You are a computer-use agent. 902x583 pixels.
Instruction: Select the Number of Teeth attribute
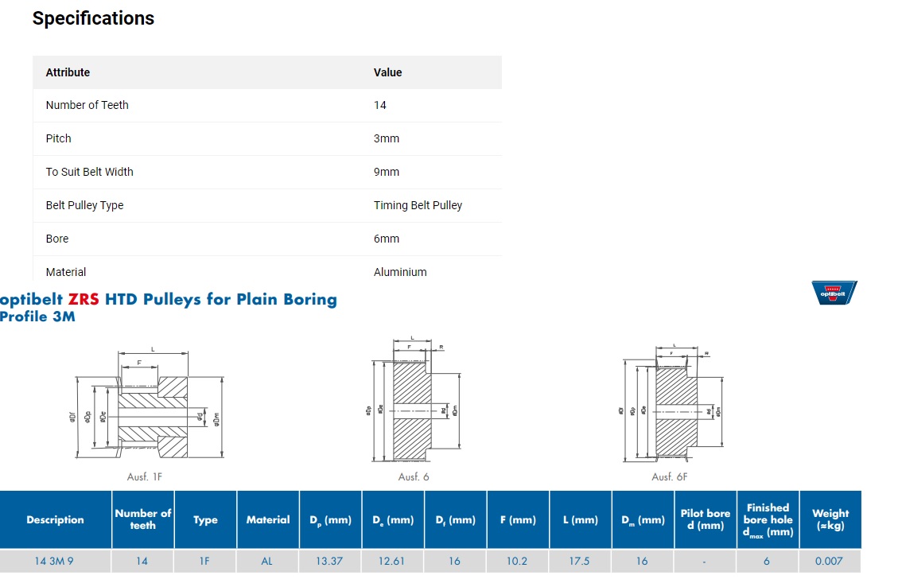(87, 105)
